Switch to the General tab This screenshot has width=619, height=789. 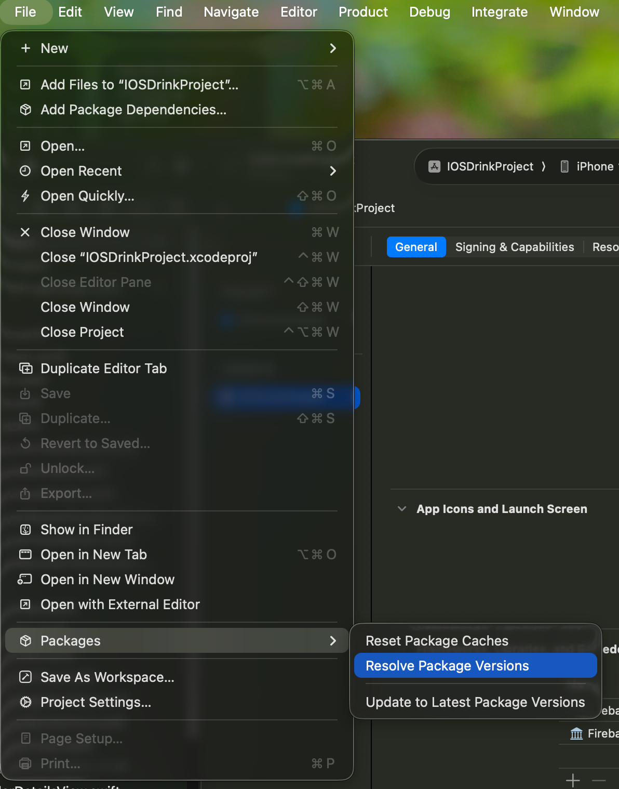[x=416, y=247]
